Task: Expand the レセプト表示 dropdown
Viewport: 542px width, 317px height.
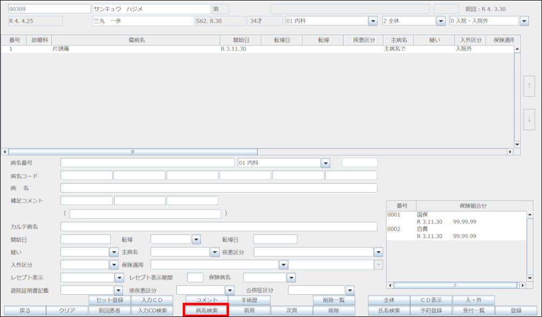Action: [x=119, y=278]
